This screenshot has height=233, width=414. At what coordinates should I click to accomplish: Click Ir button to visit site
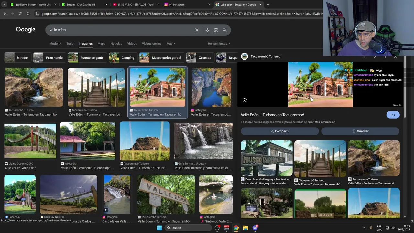click(x=393, y=115)
